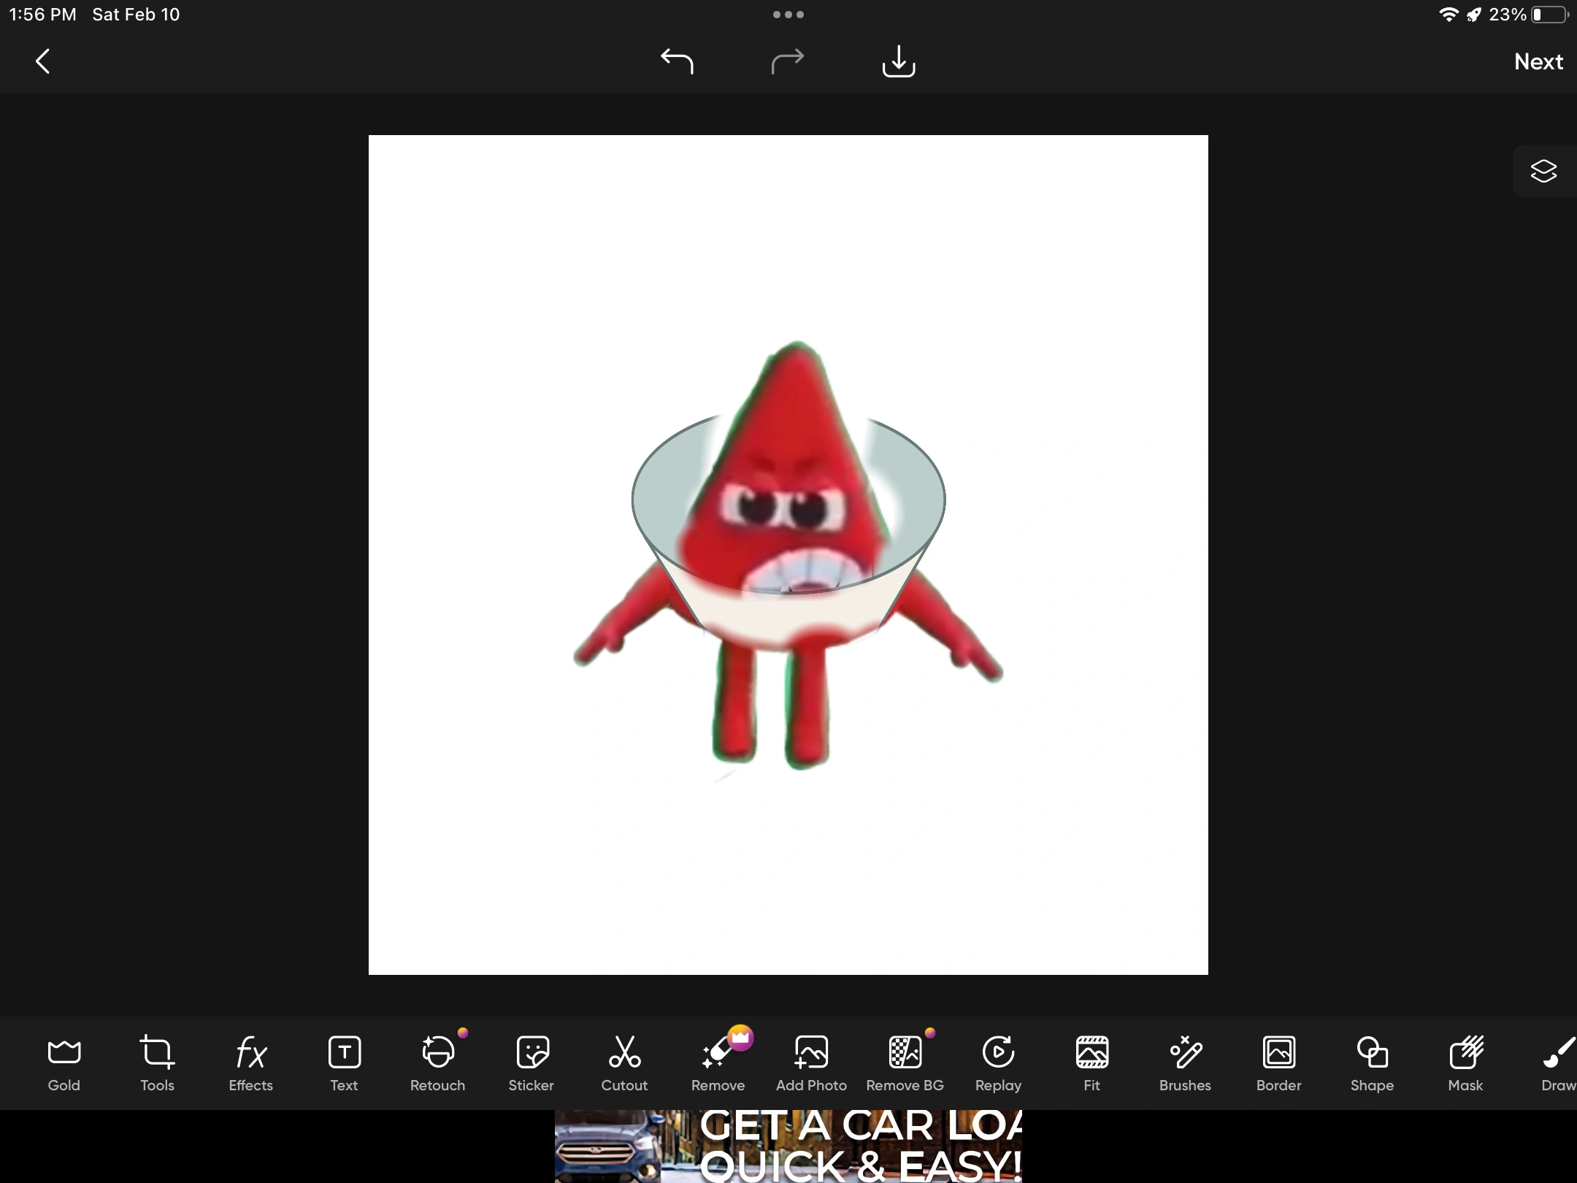Open the fx Effects panel
The width and height of the screenshot is (1577, 1183).
[x=250, y=1063]
